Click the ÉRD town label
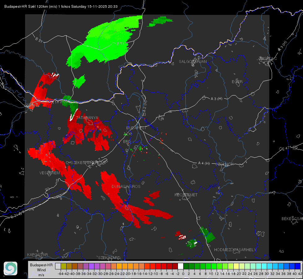The height and width of the screenshot is (279, 303). pyautogui.click(x=127, y=142)
